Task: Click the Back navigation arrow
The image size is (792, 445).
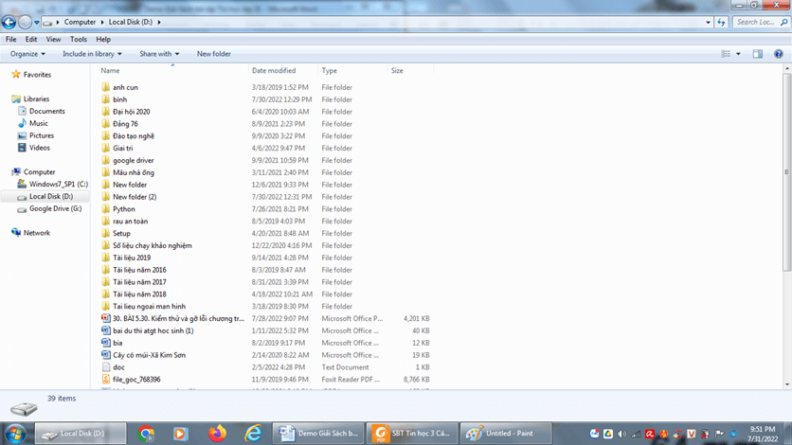Action: click(x=9, y=22)
